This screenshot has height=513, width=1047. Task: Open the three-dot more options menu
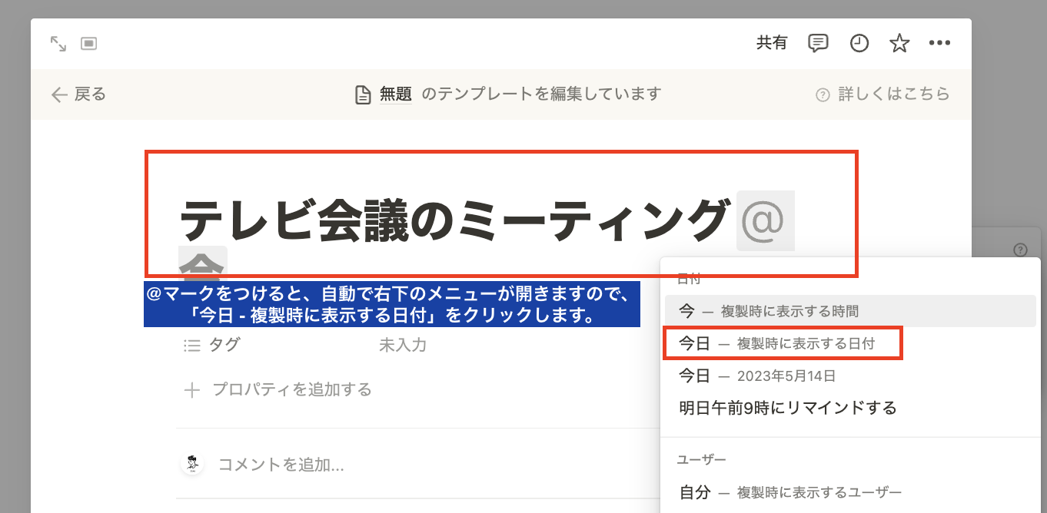[x=939, y=43]
